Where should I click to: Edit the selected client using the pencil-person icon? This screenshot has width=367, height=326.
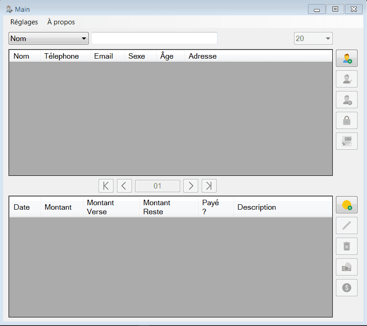[346, 79]
